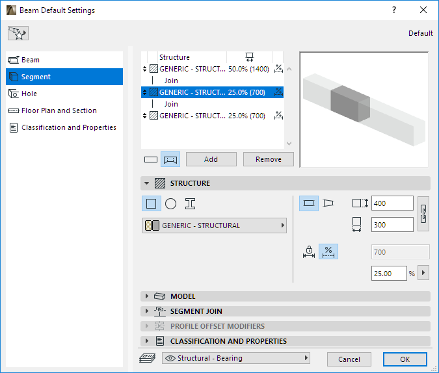Choose complex profile I-beam shape
This screenshot has width=439, height=373.
[x=190, y=203]
